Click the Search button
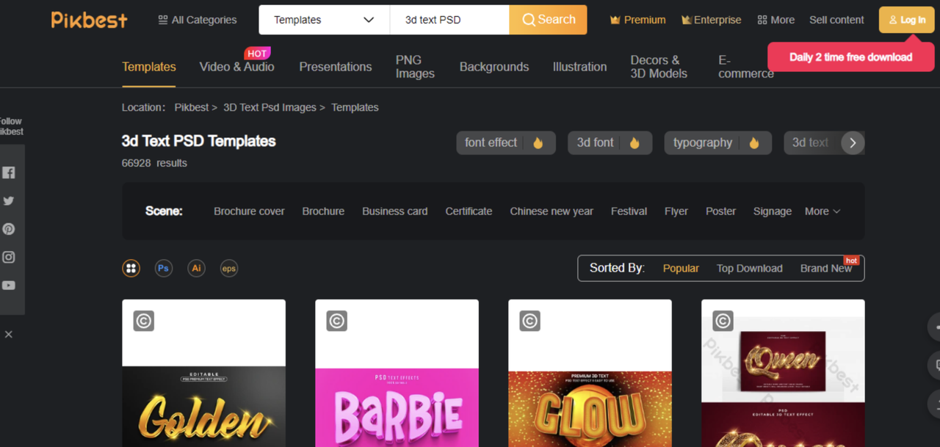 [x=548, y=20]
